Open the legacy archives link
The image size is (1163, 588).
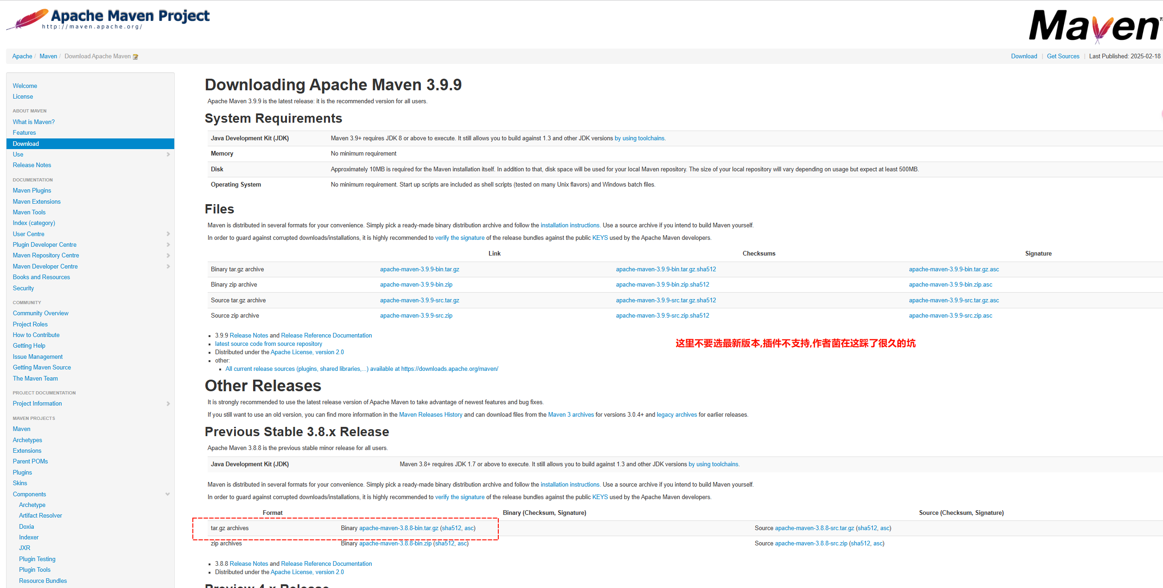(x=677, y=415)
